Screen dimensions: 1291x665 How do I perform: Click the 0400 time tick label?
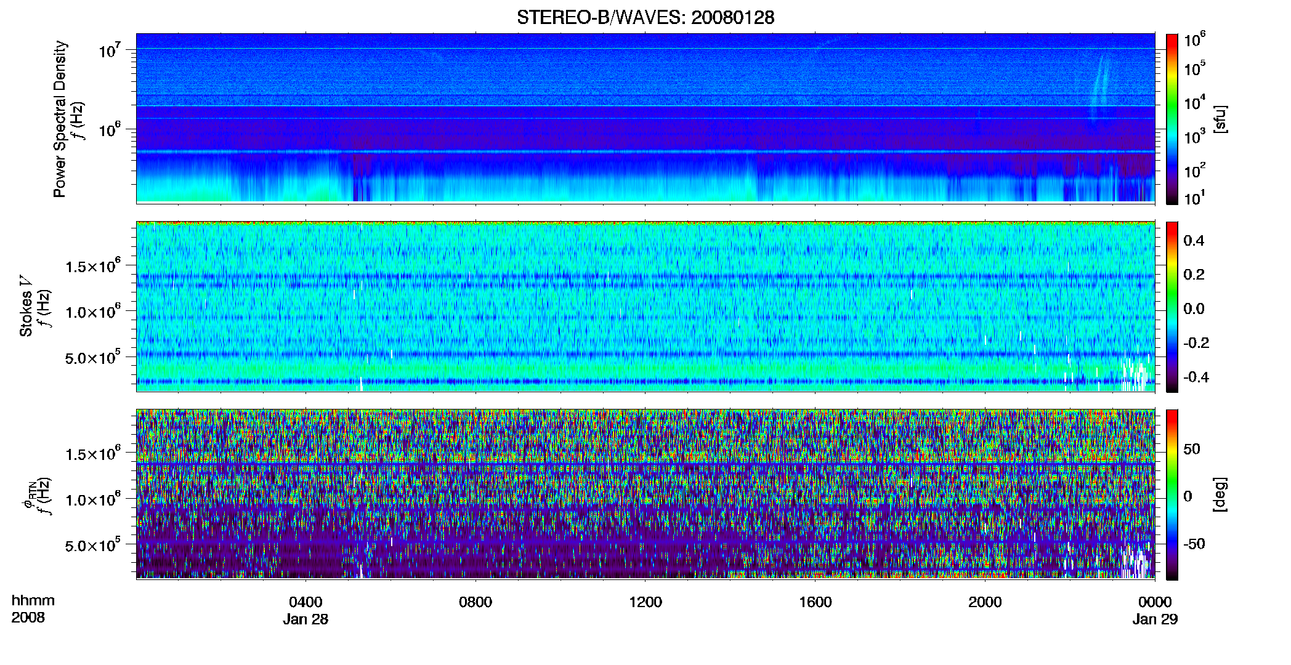[x=306, y=602]
